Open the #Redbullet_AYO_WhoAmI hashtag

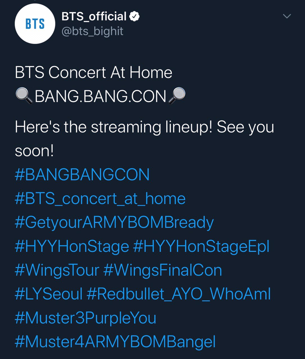point(179,294)
